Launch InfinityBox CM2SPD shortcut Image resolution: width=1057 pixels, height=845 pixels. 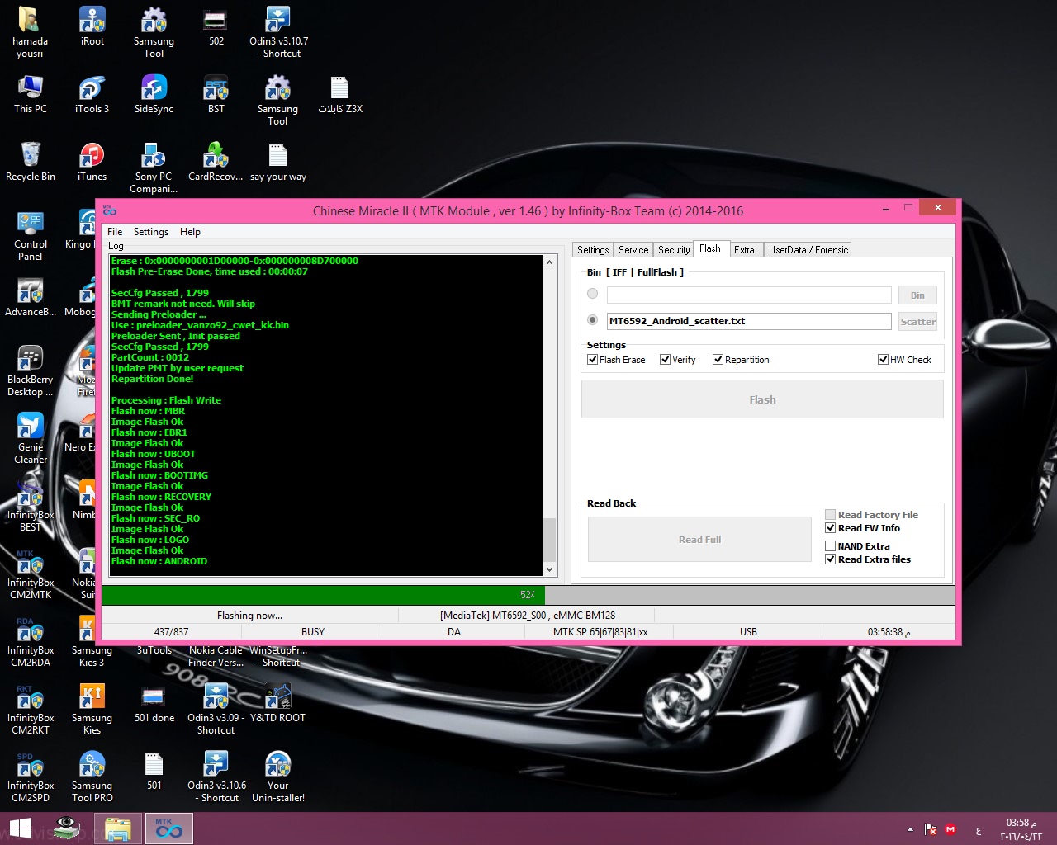[x=30, y=777]
